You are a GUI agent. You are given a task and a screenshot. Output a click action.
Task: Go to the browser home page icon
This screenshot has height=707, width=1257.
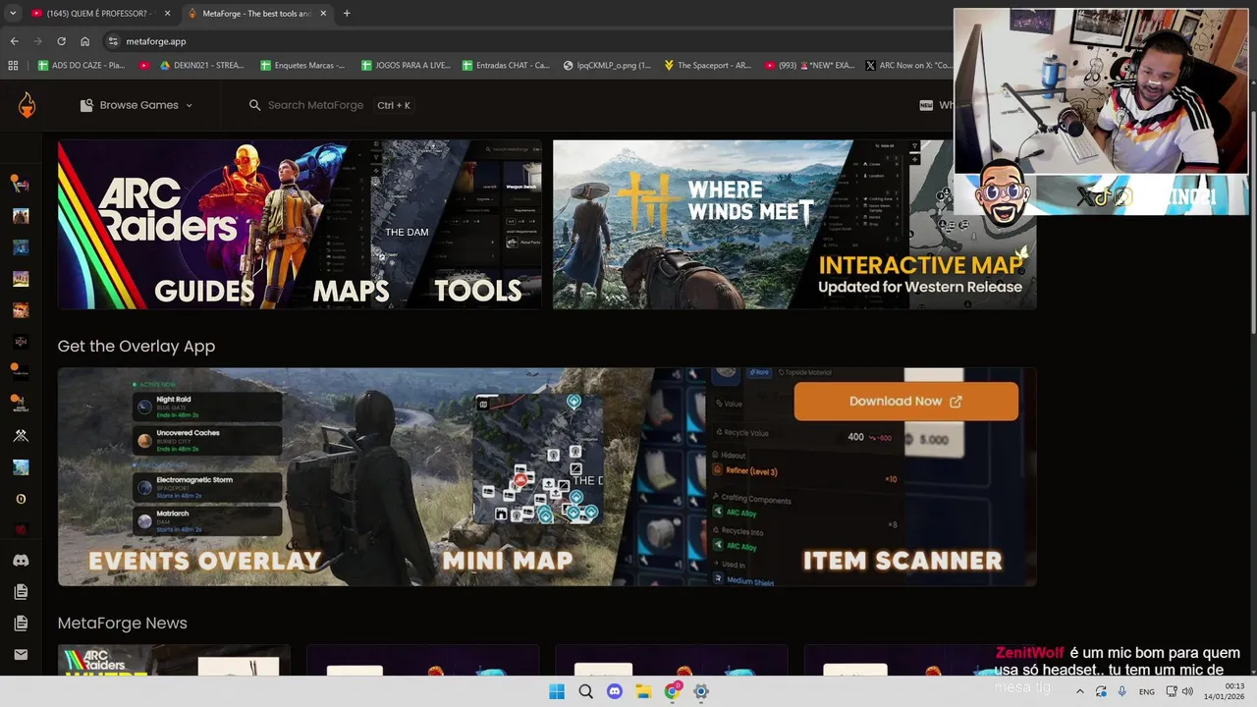[84, 41]
